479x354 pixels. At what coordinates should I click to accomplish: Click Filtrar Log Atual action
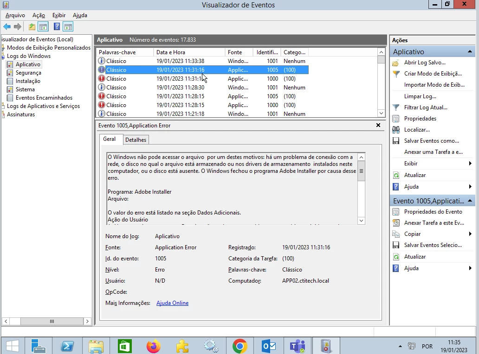tap(426, 107)
